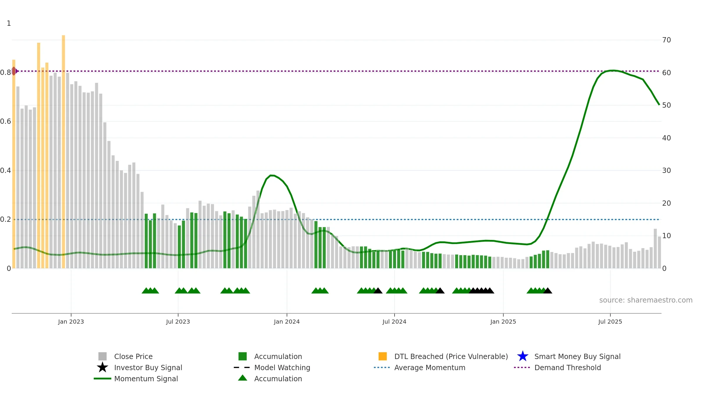Click the dashed Model Watching legend marker

242,367
